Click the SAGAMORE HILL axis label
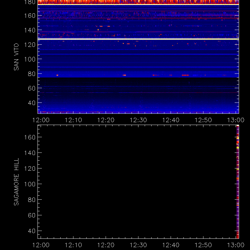Screen dimensions: 250x250 (x=16, y=182)
